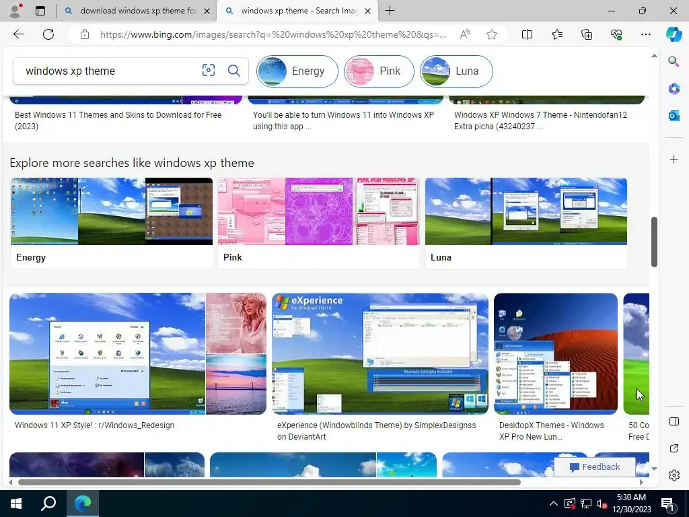Screen dimensions: 689x517
Task: Open a new tab with plus button
Action: [390, 11]
